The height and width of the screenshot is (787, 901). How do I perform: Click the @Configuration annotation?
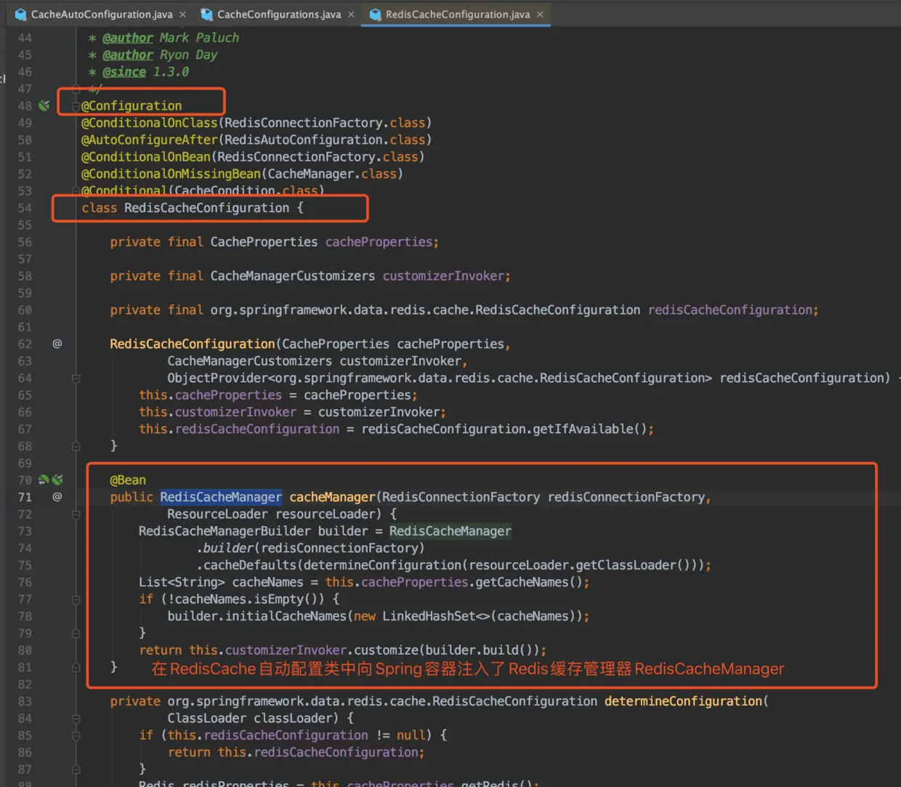click(132, 106)
